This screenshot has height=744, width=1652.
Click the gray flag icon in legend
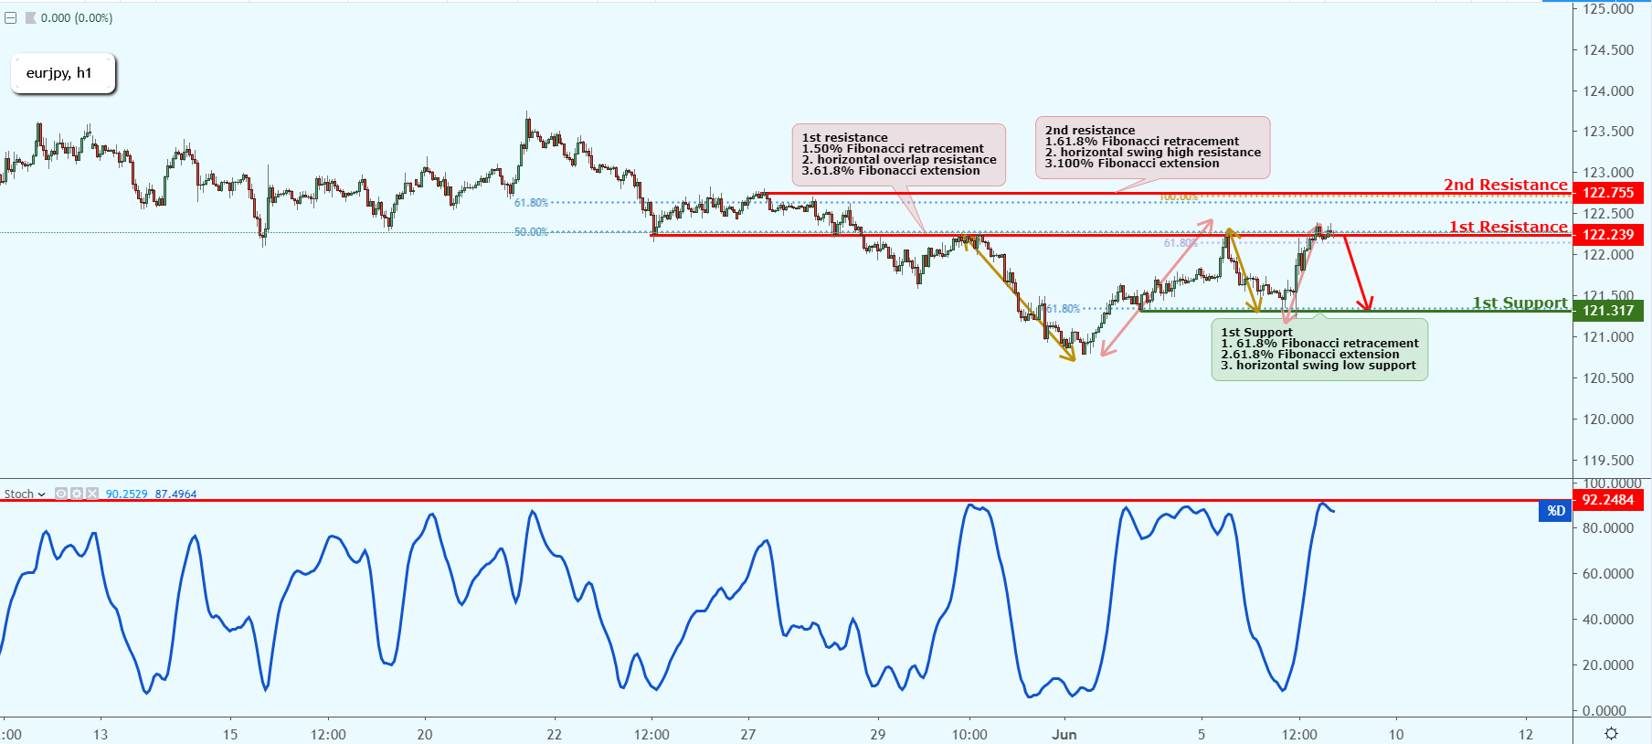tap(30, 17)
